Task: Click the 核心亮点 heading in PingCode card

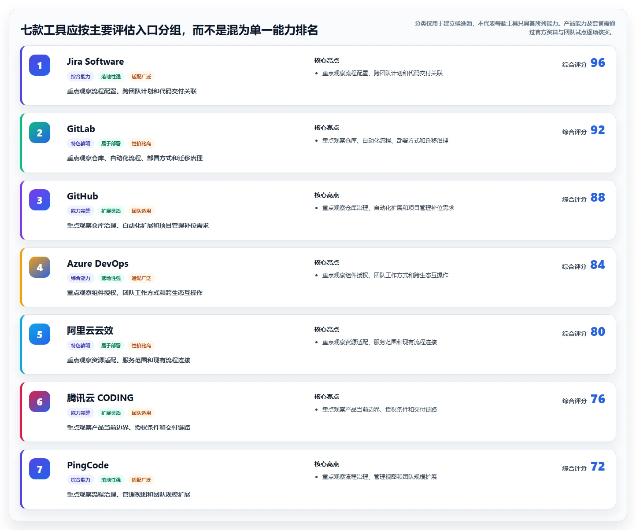Action: coord(327,464)
